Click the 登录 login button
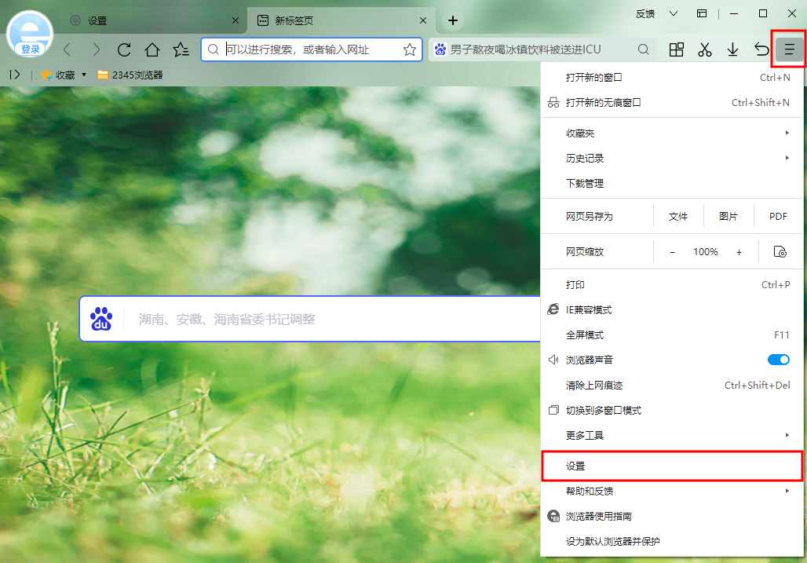The image size is (807, 563). [31, 49]
